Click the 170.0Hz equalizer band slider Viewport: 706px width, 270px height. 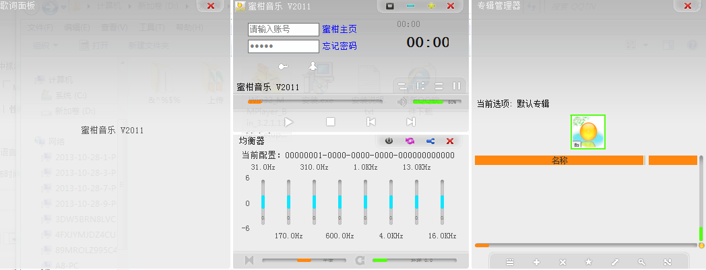(288, 202)
